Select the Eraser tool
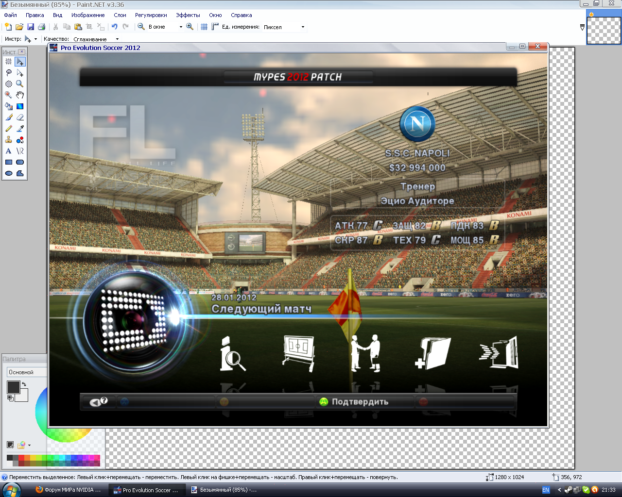Image resolution: width=622 pixels, height=497 pixels. tap(20, 117)
